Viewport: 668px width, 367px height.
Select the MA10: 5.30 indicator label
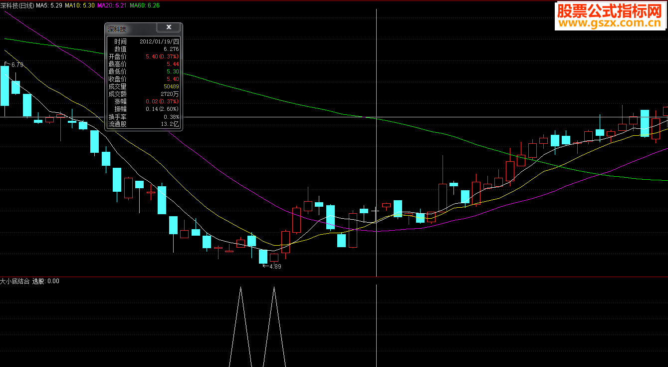(x=80, y=5)
